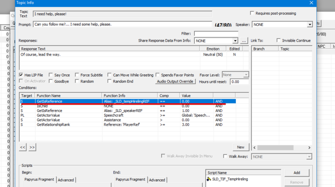Screen dimensions: 335x187
Task: Click the Prompt text field
Action: [122, 24]
